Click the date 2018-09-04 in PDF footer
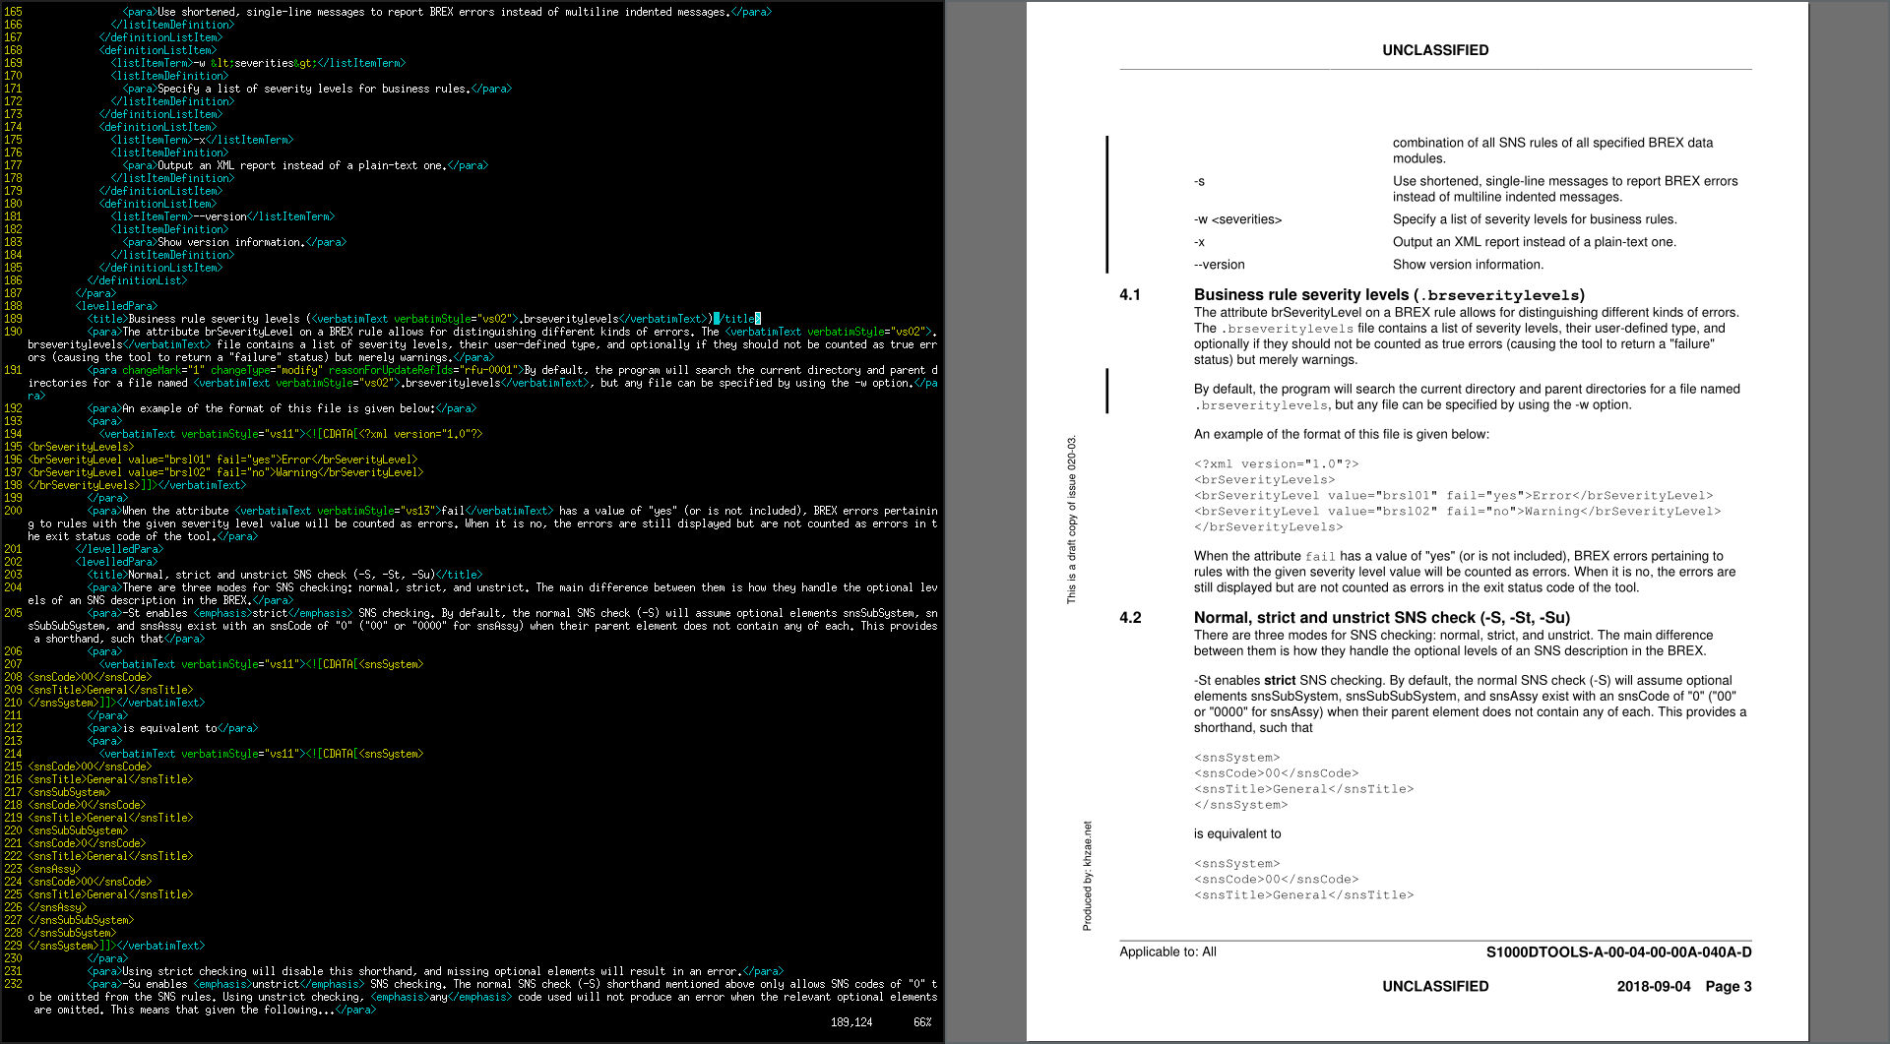The image size is (1890, 1044). point(1654,986)
